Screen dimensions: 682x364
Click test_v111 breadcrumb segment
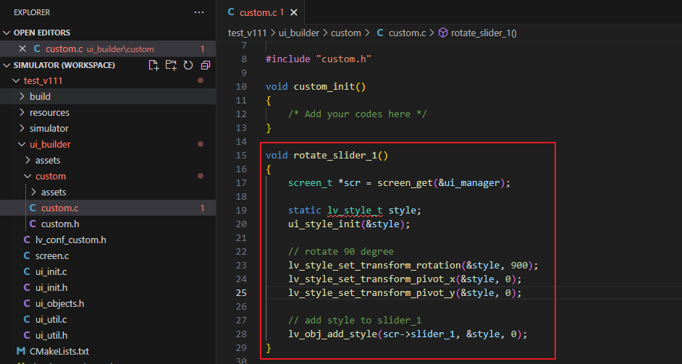point(248,33)
